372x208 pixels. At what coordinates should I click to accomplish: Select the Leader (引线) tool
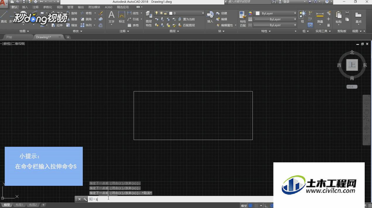pos(133,19)
